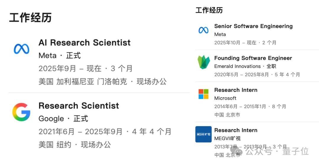Click the Meta logo beside Senior Software Engineering

pyautogui.click(x=203, y=30)
